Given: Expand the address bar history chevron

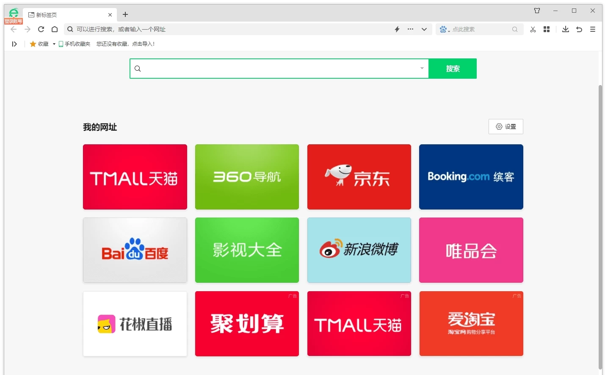Looking at the screenshot, I should coord(424,29).
